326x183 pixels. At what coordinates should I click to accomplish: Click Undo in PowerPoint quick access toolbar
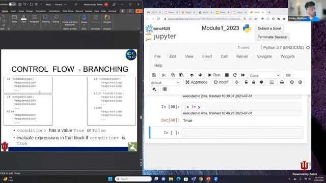[x=25, y=5]
